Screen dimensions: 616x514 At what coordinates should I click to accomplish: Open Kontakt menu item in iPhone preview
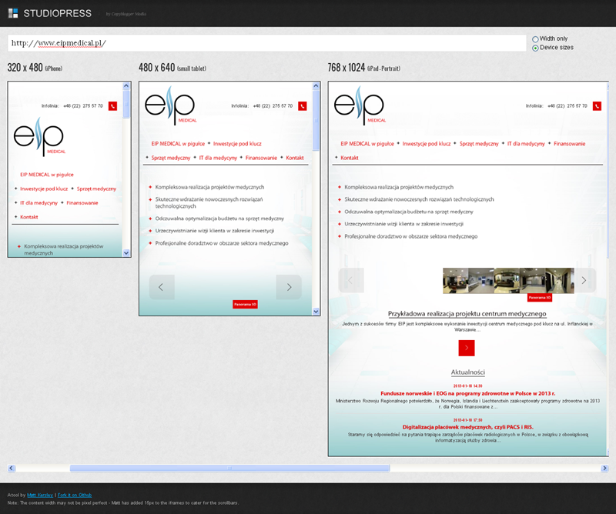pyautogui.click(x=29, y=217)
